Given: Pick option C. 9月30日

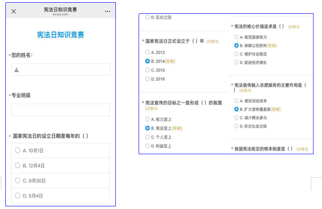Looking at the screenshot, I should click(18, 180).
